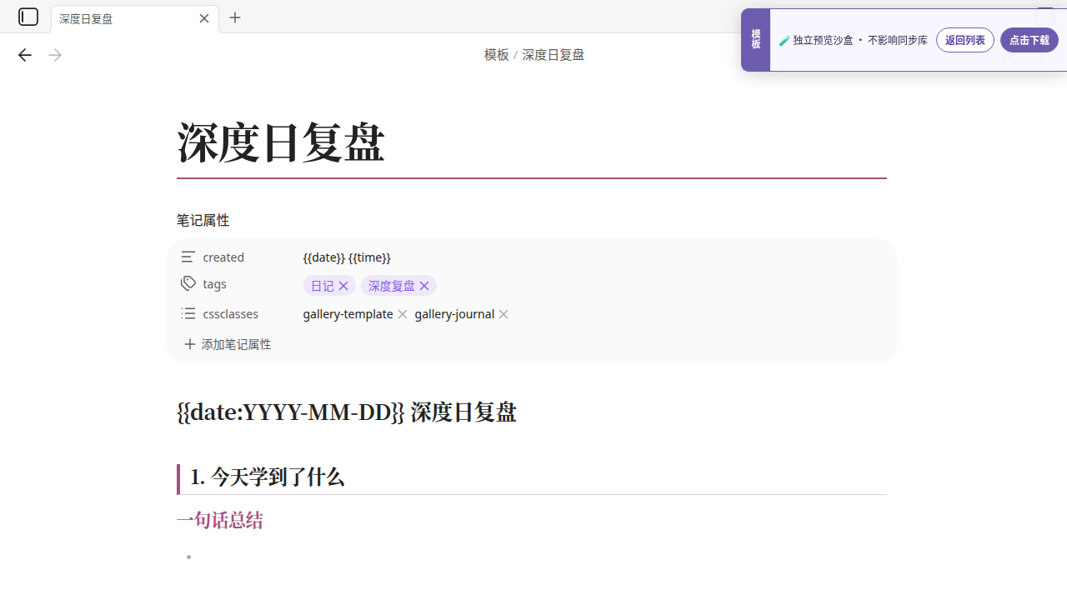Screen dimensions: 1067x600
Task: Click the tags property name
Action: 214,284
